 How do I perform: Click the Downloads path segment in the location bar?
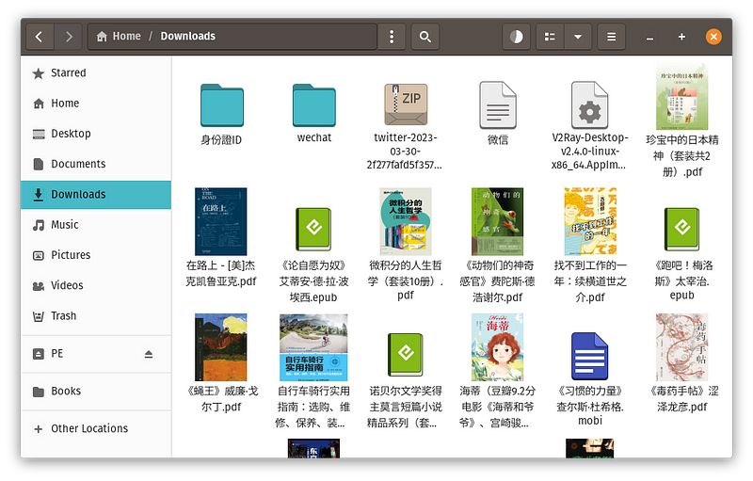pos(187,37)
